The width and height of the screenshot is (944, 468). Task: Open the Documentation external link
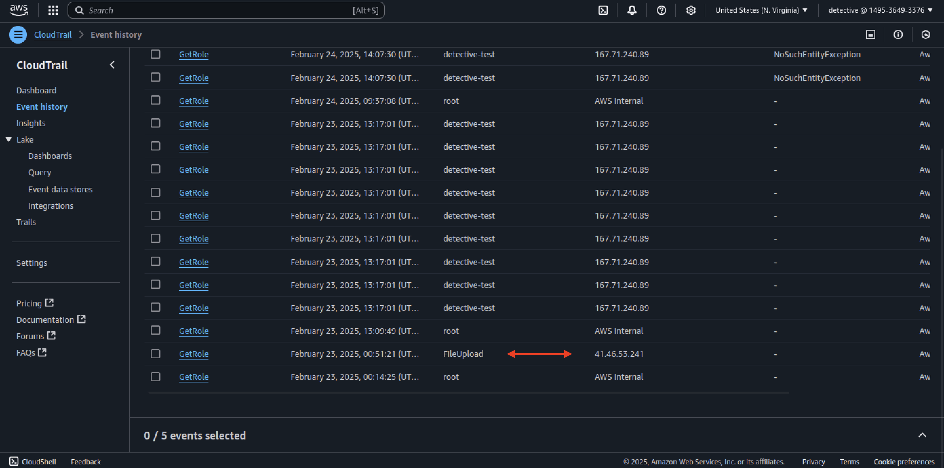[51, 320]
